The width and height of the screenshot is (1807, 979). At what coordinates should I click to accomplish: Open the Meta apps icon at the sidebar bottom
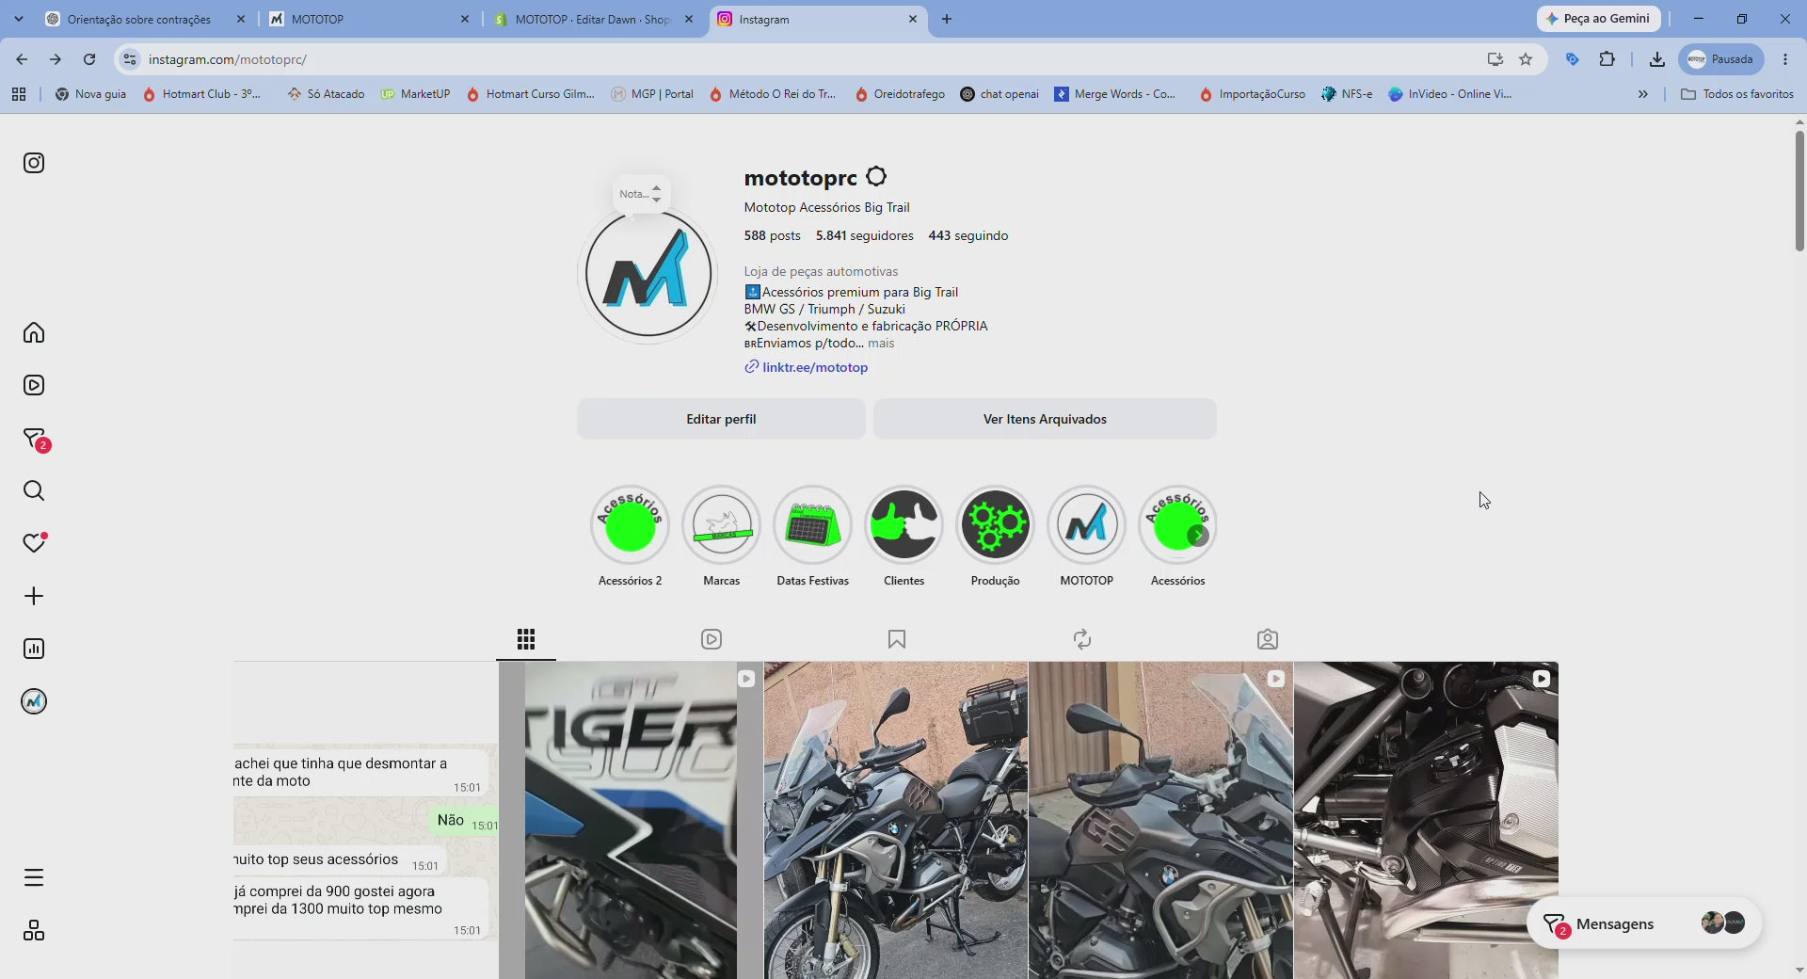(x=34, y=930)
